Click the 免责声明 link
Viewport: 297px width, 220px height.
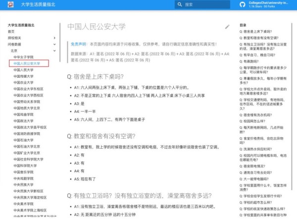tap(78, 44)
